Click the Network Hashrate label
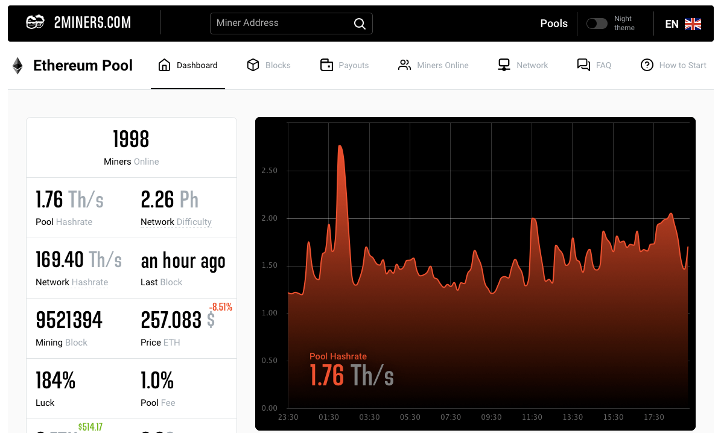Image resolution: width=721 pixels, height=433 pixels. point(72,282)
